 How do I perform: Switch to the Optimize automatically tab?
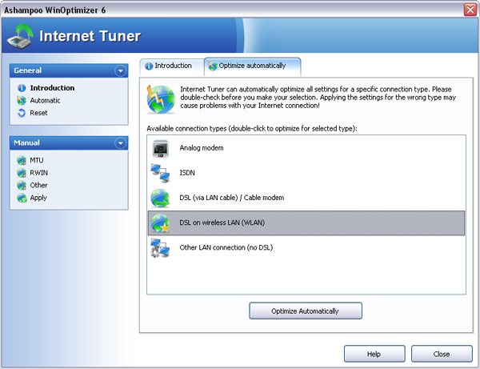click(x=253, y=66)
